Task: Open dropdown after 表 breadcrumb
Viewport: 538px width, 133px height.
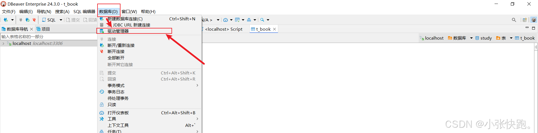Action: 511,38
